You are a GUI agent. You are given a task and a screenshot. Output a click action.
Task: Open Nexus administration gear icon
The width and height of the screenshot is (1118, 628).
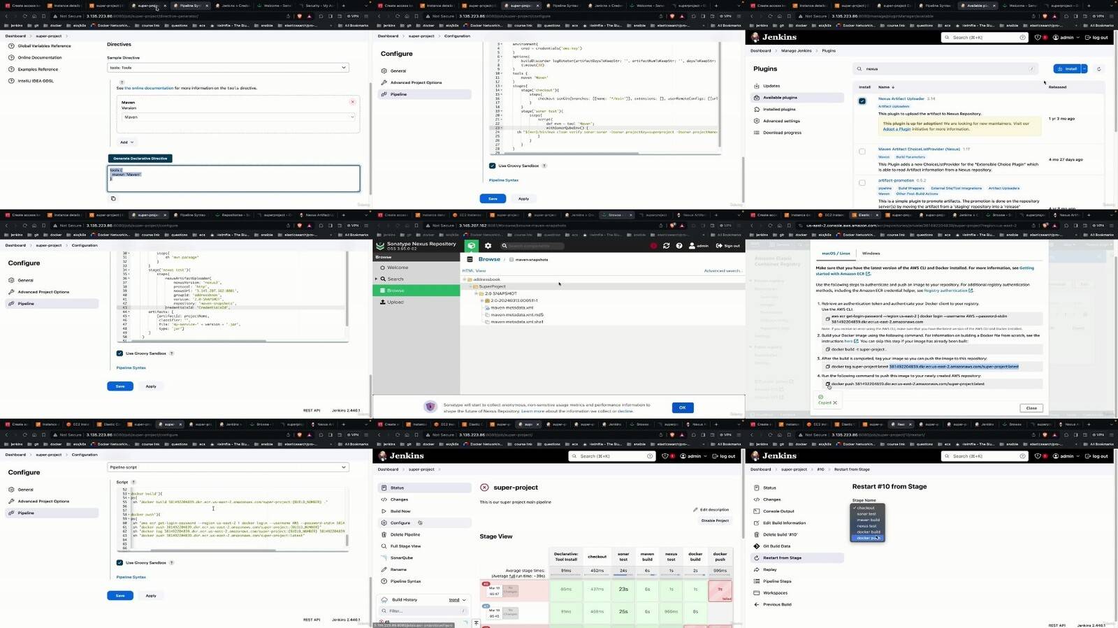click(488, 246)
